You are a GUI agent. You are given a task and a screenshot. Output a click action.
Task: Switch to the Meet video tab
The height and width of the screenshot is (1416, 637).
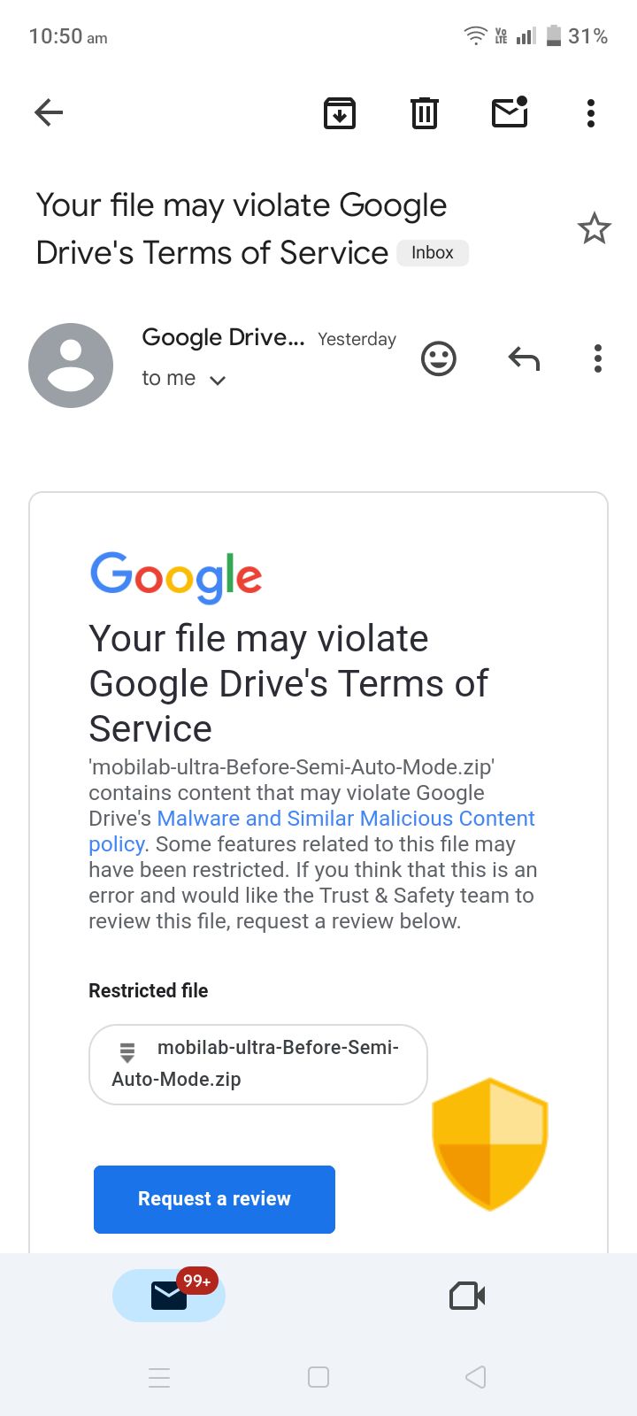click(467, 1297)
